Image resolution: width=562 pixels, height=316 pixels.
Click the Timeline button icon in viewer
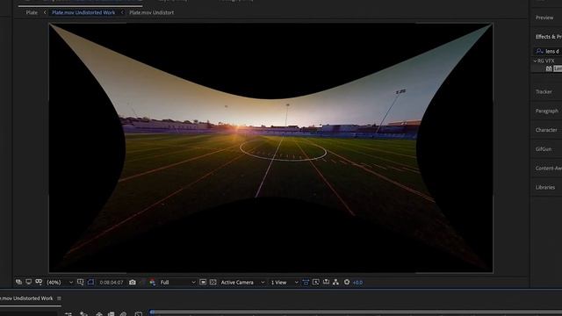[326, 283]
